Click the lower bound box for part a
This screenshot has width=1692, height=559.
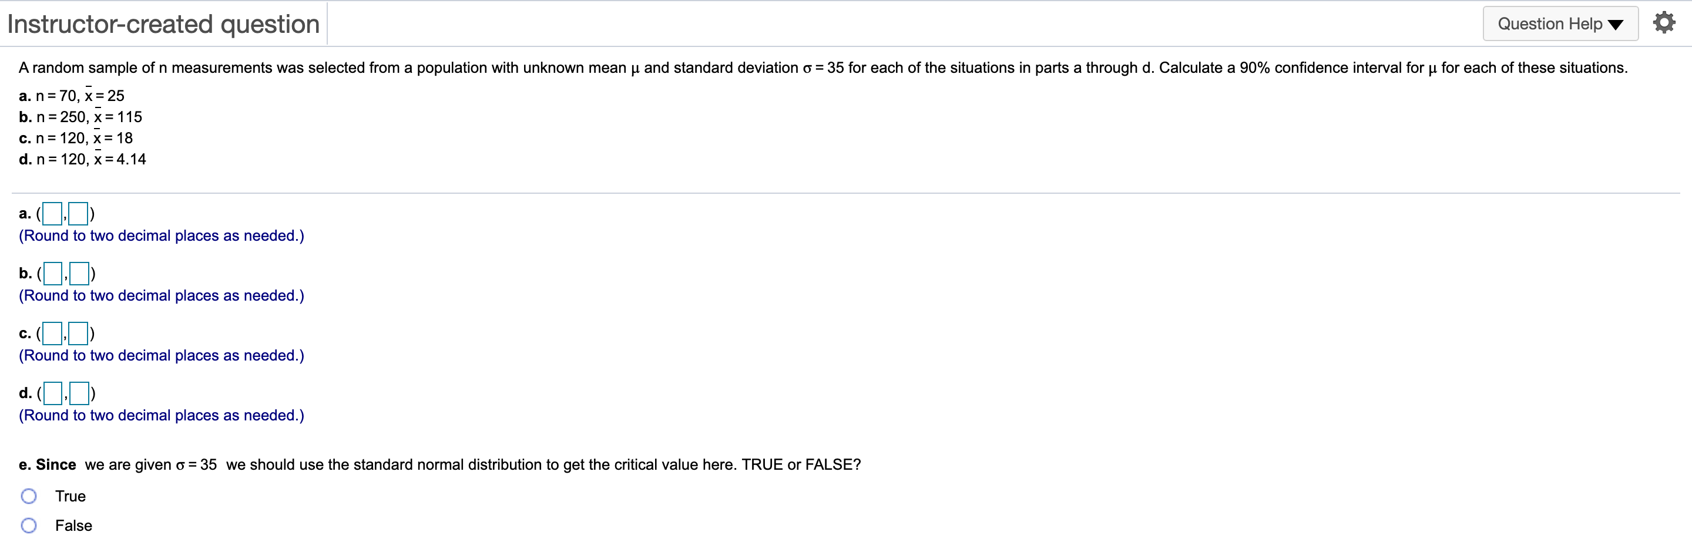coord(51,213)
